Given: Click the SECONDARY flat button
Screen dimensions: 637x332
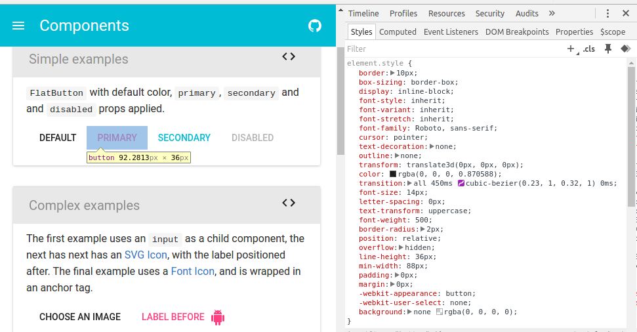Looking at the screenshot, I should [184, 138].
